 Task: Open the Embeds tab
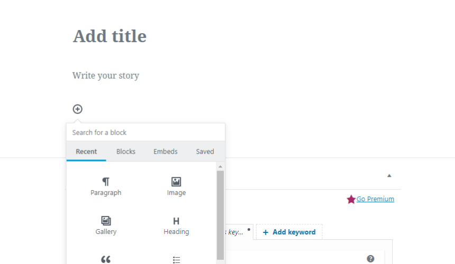click(166, 152)
